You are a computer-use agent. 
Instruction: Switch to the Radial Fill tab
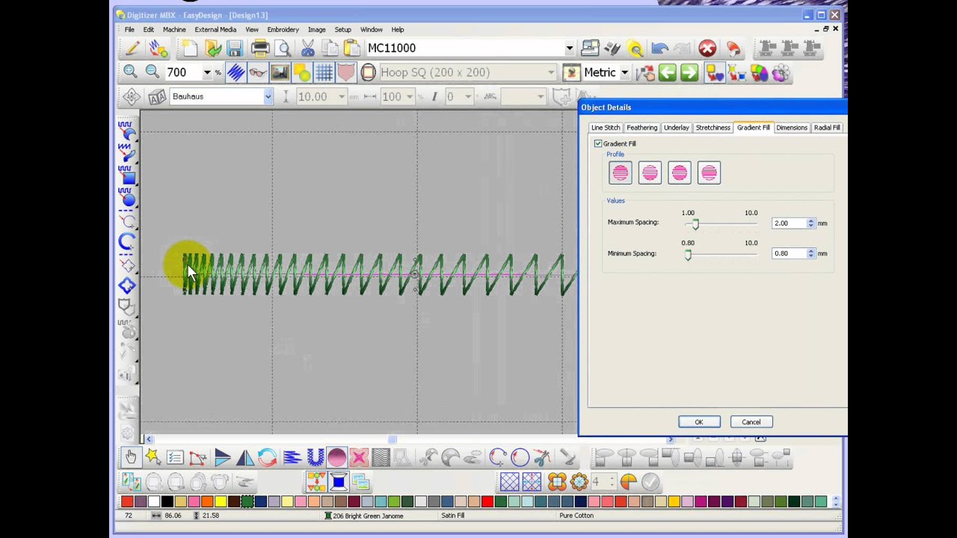[x=827, y=128]
